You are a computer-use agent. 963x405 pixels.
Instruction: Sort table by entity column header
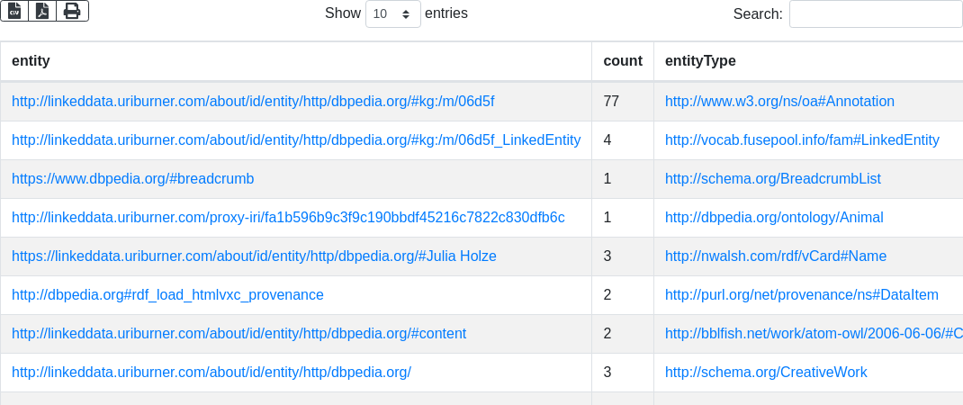31,61
